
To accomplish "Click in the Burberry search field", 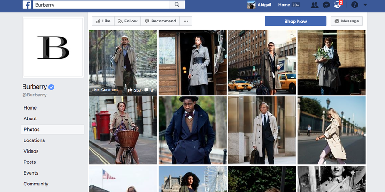I will 101,5.
